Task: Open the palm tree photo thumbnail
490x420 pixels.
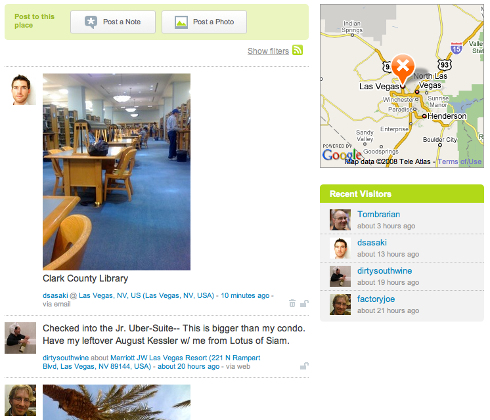Action: 116,402
